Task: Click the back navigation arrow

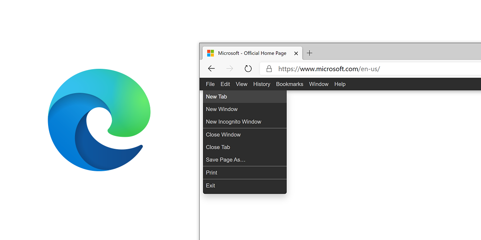Action: (211, 69)
